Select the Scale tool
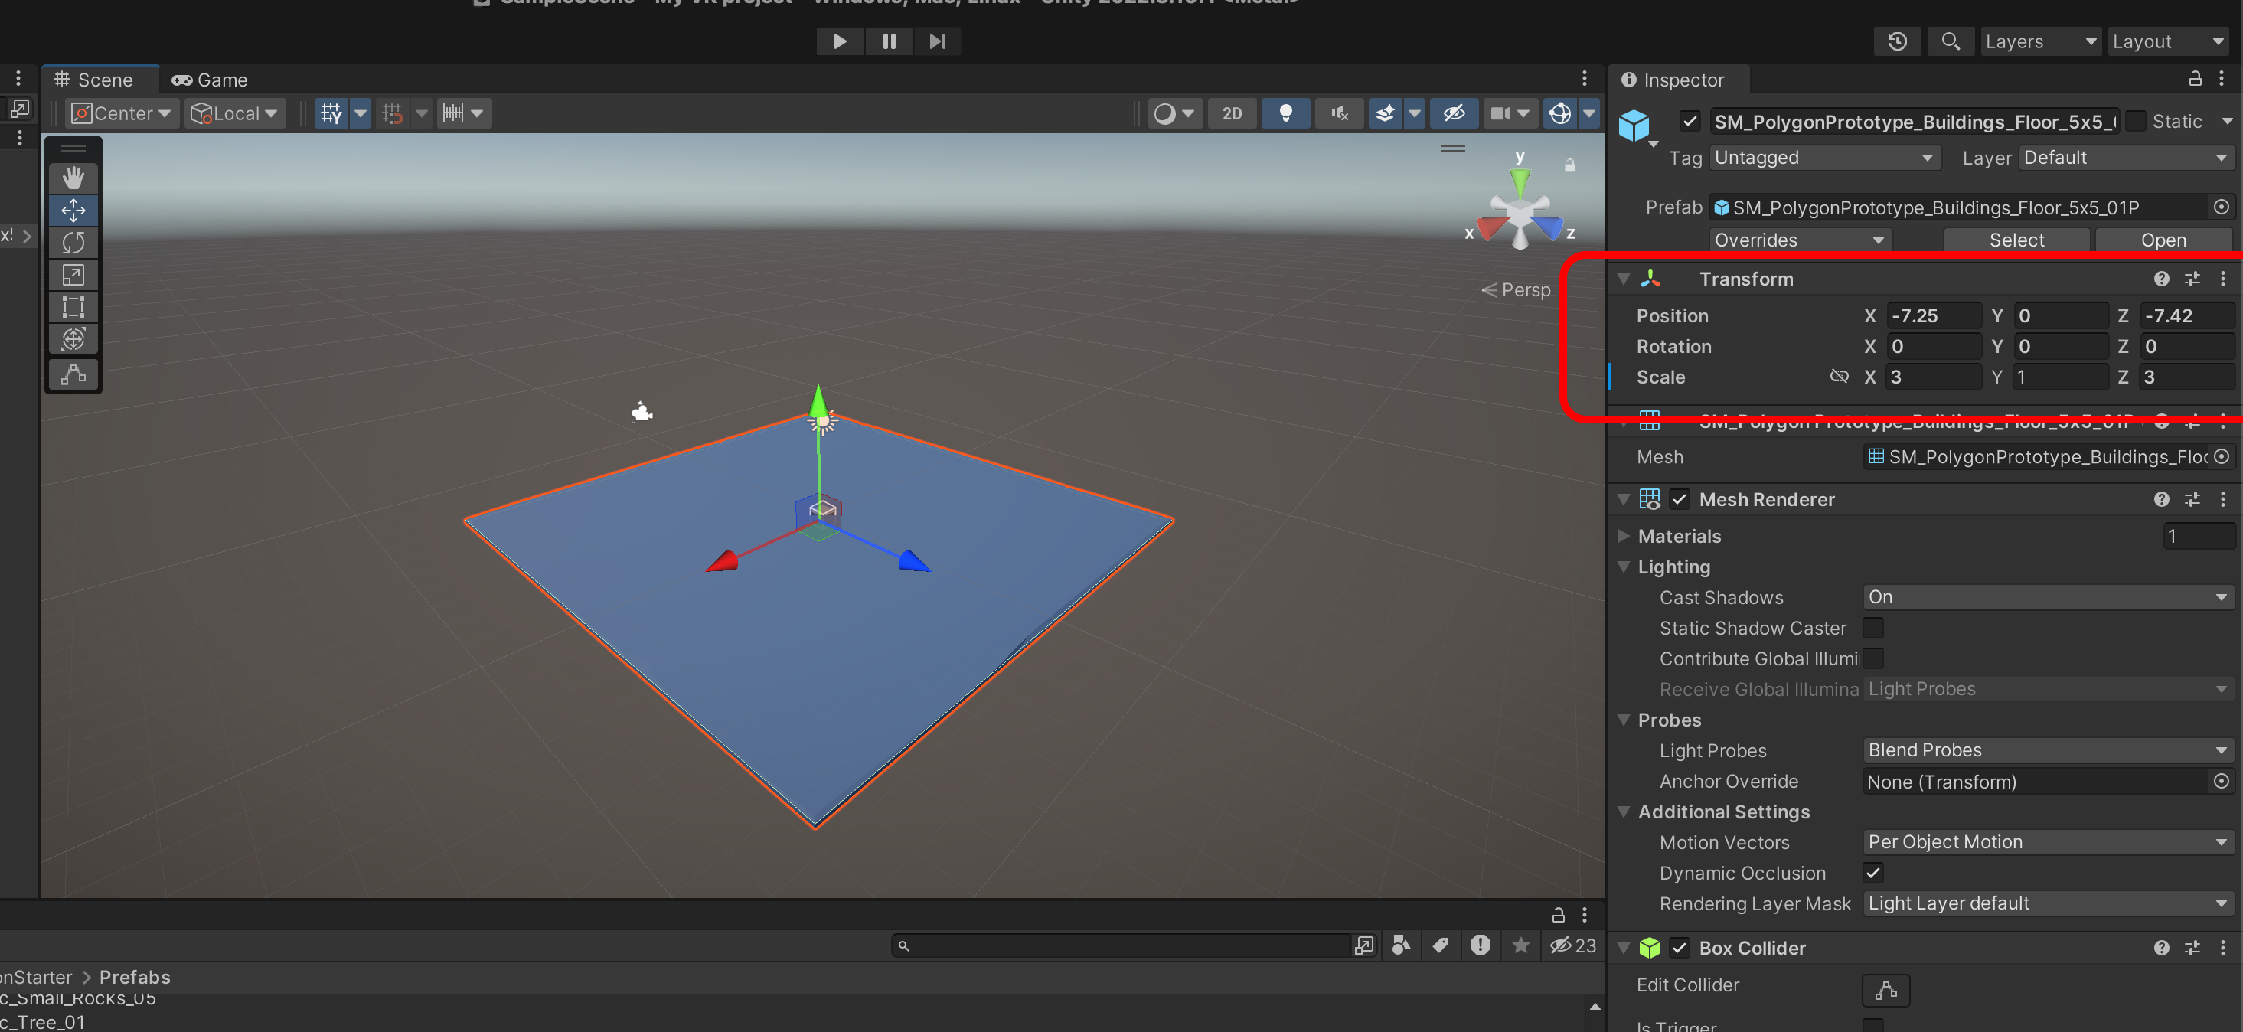Image resolution: width=2243 pixels, height=1032 pixels. point(73,275)
